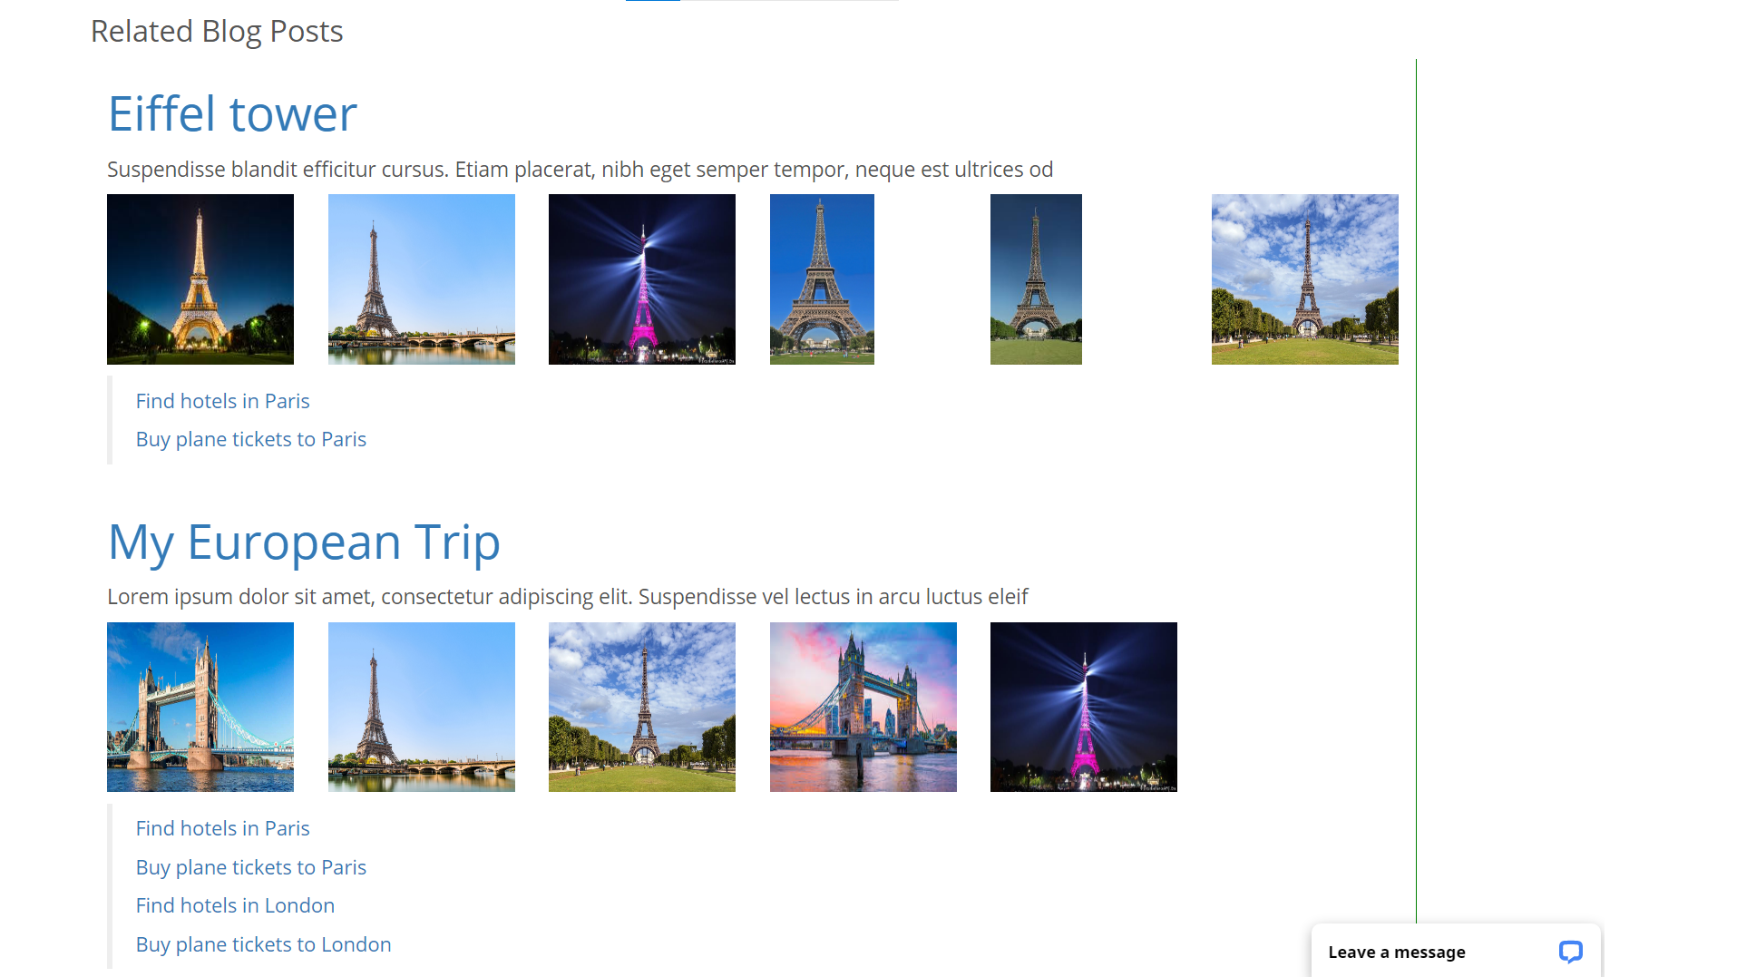Click Find hotels in London link
Screen dimensions: 1756x977
(x=235, y=904)
